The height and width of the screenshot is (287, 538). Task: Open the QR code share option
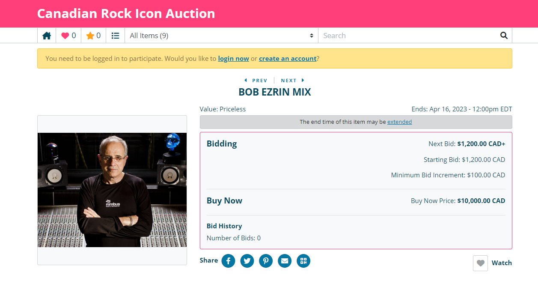303,261
